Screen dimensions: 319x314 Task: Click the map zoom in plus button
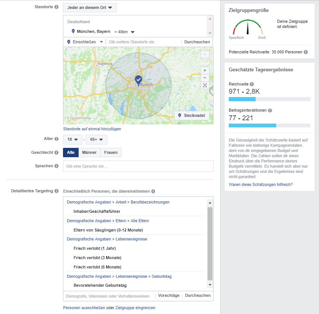[205, 71]
